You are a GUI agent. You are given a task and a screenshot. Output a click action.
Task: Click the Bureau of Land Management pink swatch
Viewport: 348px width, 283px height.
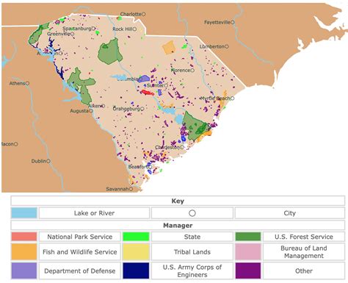(248, 251)
